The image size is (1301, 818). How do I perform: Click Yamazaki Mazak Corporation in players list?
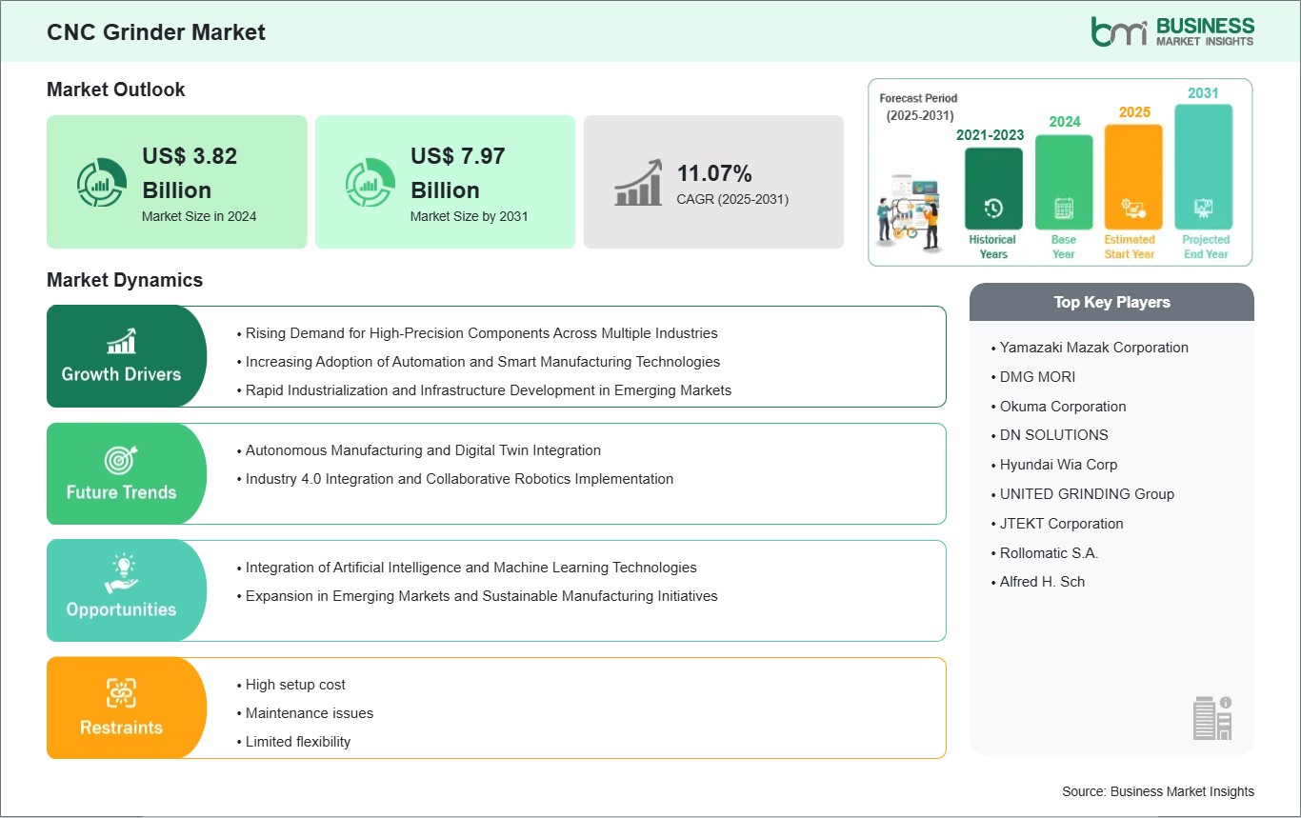1093,348
